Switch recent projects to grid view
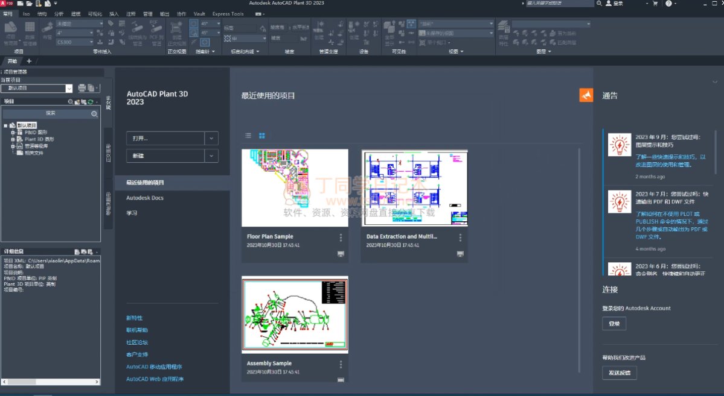 pos(262,136)
